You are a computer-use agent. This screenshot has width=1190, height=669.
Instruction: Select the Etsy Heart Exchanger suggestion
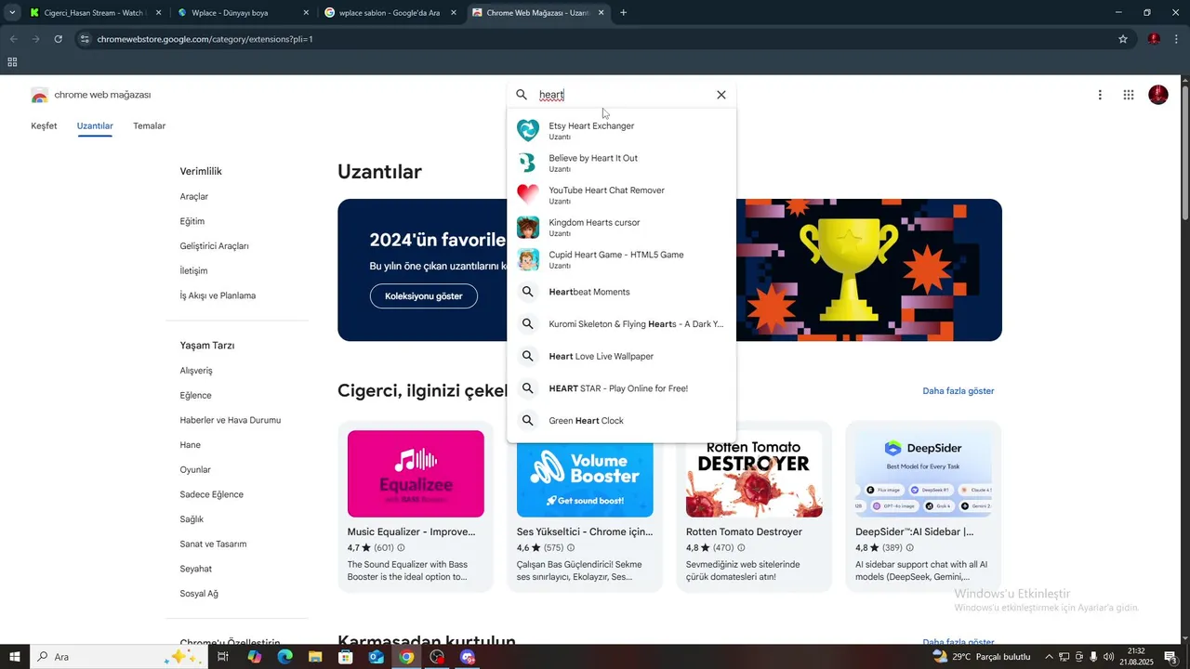[621, 130]
